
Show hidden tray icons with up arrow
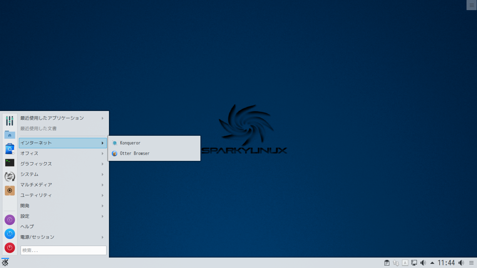click(x=432, y=263)
